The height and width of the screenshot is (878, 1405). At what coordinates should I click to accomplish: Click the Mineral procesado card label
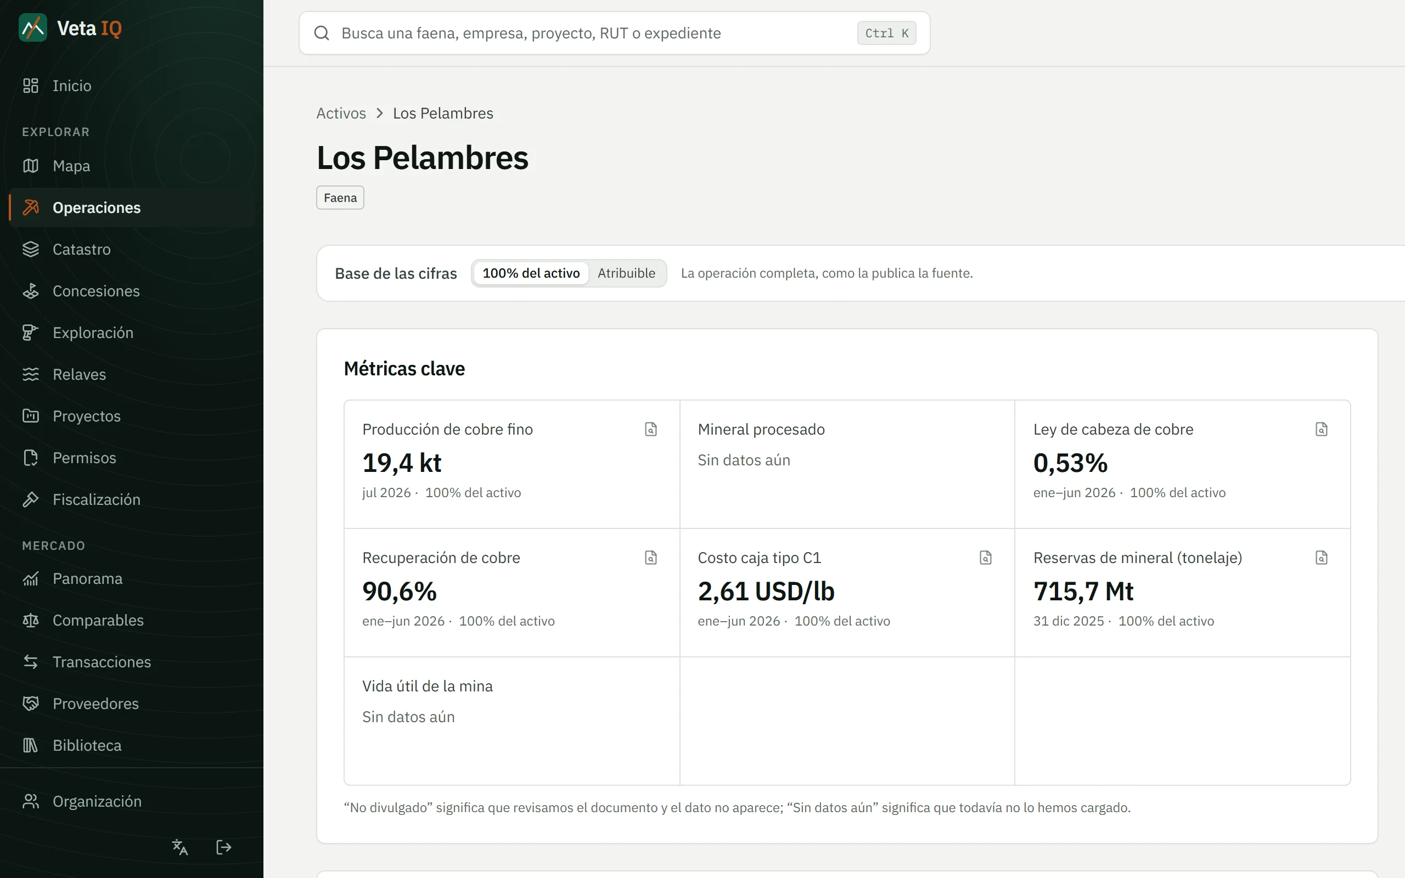(761, 429)
